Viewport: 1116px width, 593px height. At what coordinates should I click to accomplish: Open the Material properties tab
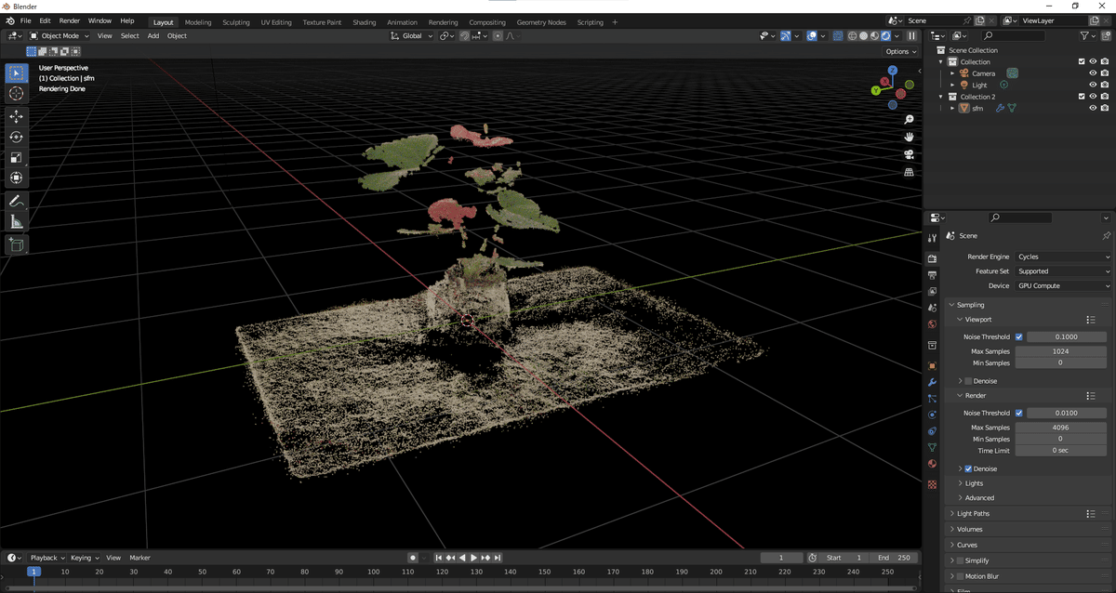[932, 464]
